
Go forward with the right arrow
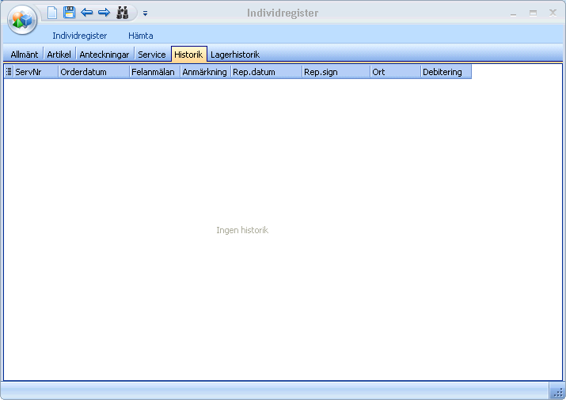pyautogui.click(x=104, y=13)
